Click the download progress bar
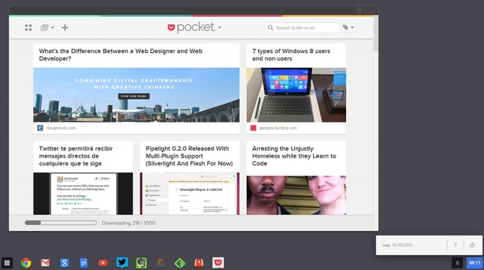 click(x=61, y=222)
